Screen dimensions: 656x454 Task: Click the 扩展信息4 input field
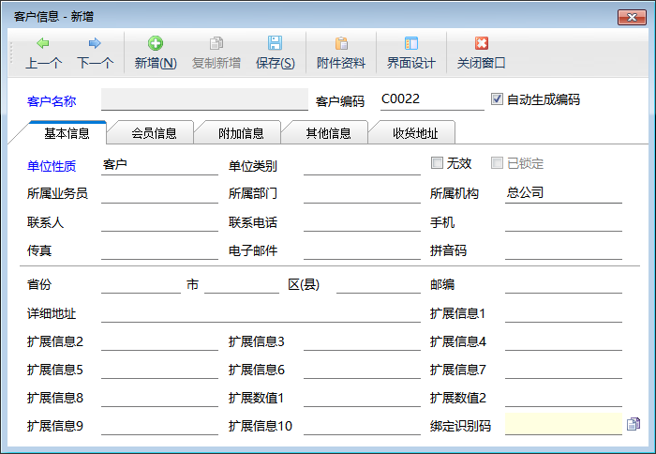click(563, 340)
